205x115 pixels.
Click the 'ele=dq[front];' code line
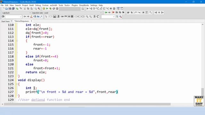(x=39, y=29)
